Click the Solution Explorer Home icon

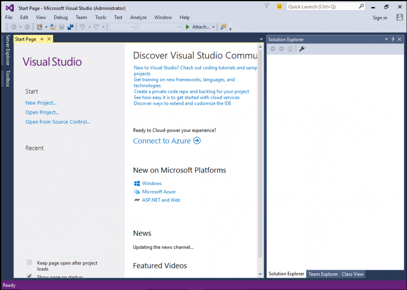pyautogui.click(x=290, y=49)
